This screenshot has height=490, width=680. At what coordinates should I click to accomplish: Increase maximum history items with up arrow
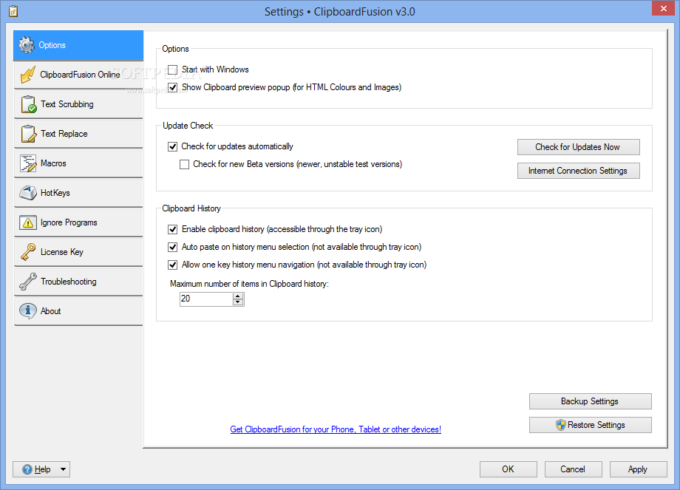[238, 296]
